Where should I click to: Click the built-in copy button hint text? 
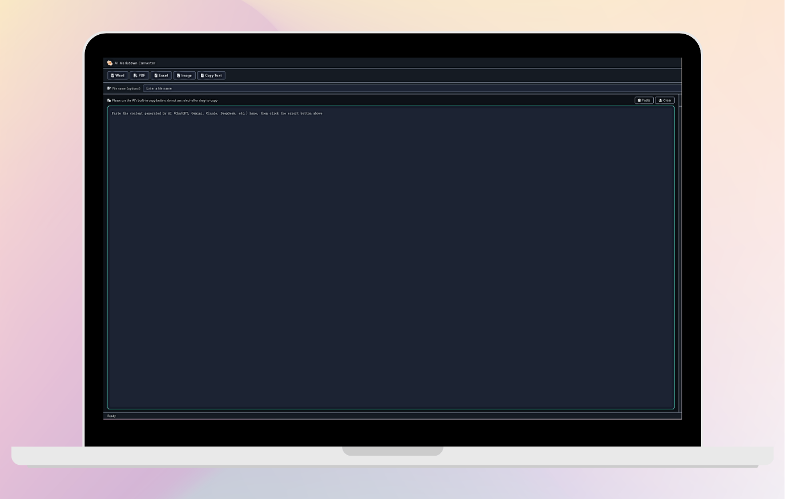(x=164, y=100)
